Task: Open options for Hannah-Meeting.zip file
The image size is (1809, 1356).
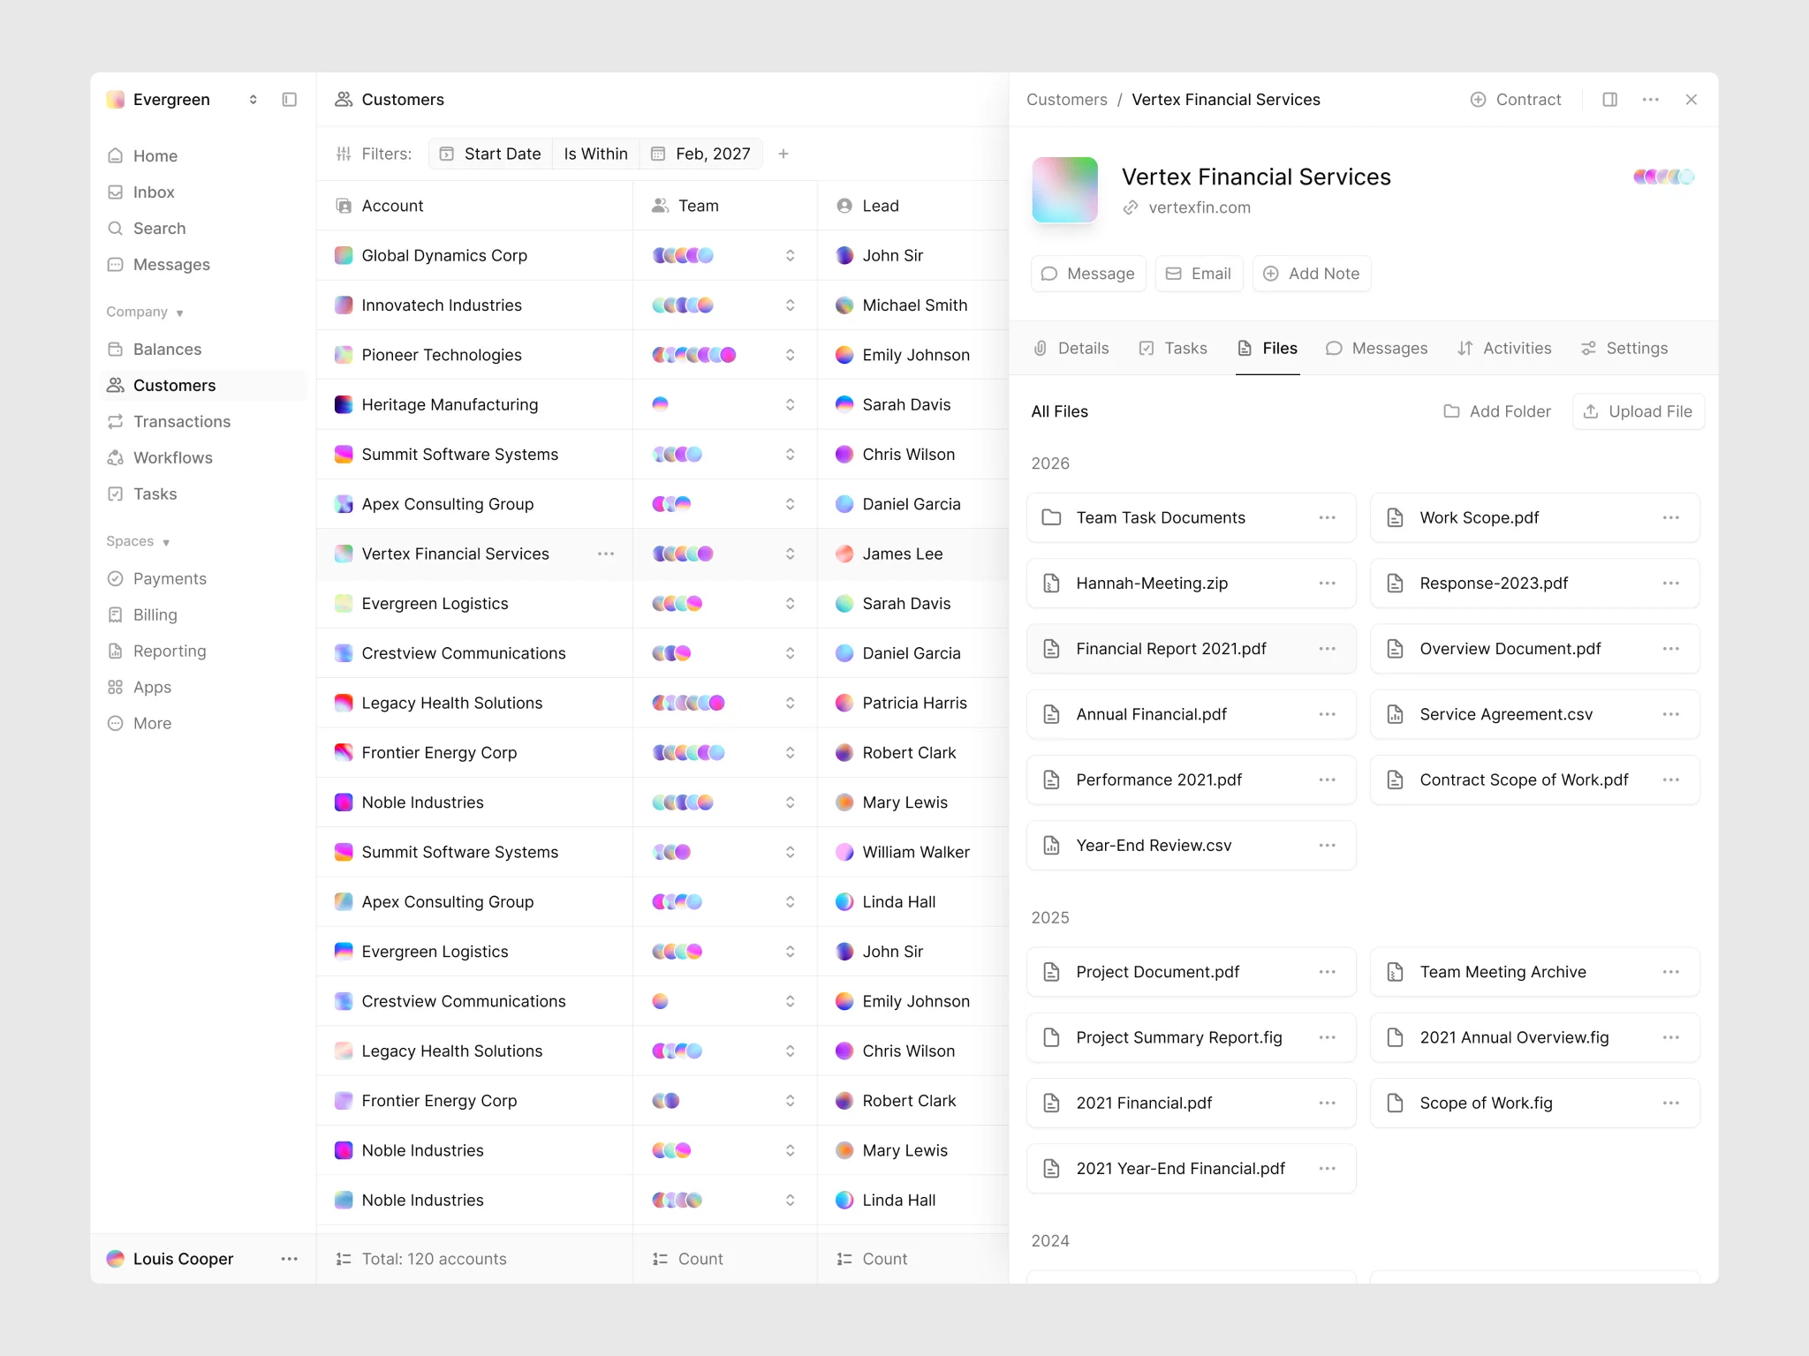Action: (1327, 584)
